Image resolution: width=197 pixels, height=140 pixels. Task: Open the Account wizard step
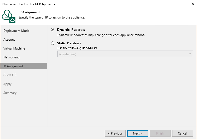click(x=9, y=40)
